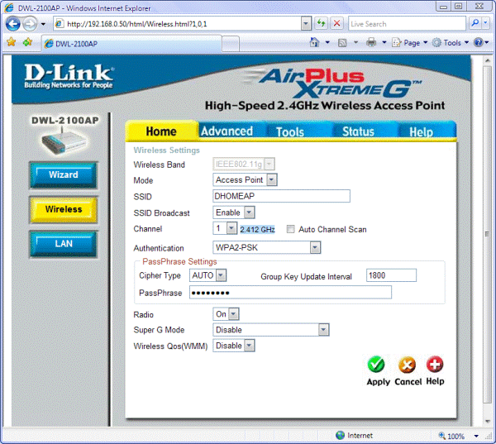Click the red Help plus icon

click(x=435, y=365)
